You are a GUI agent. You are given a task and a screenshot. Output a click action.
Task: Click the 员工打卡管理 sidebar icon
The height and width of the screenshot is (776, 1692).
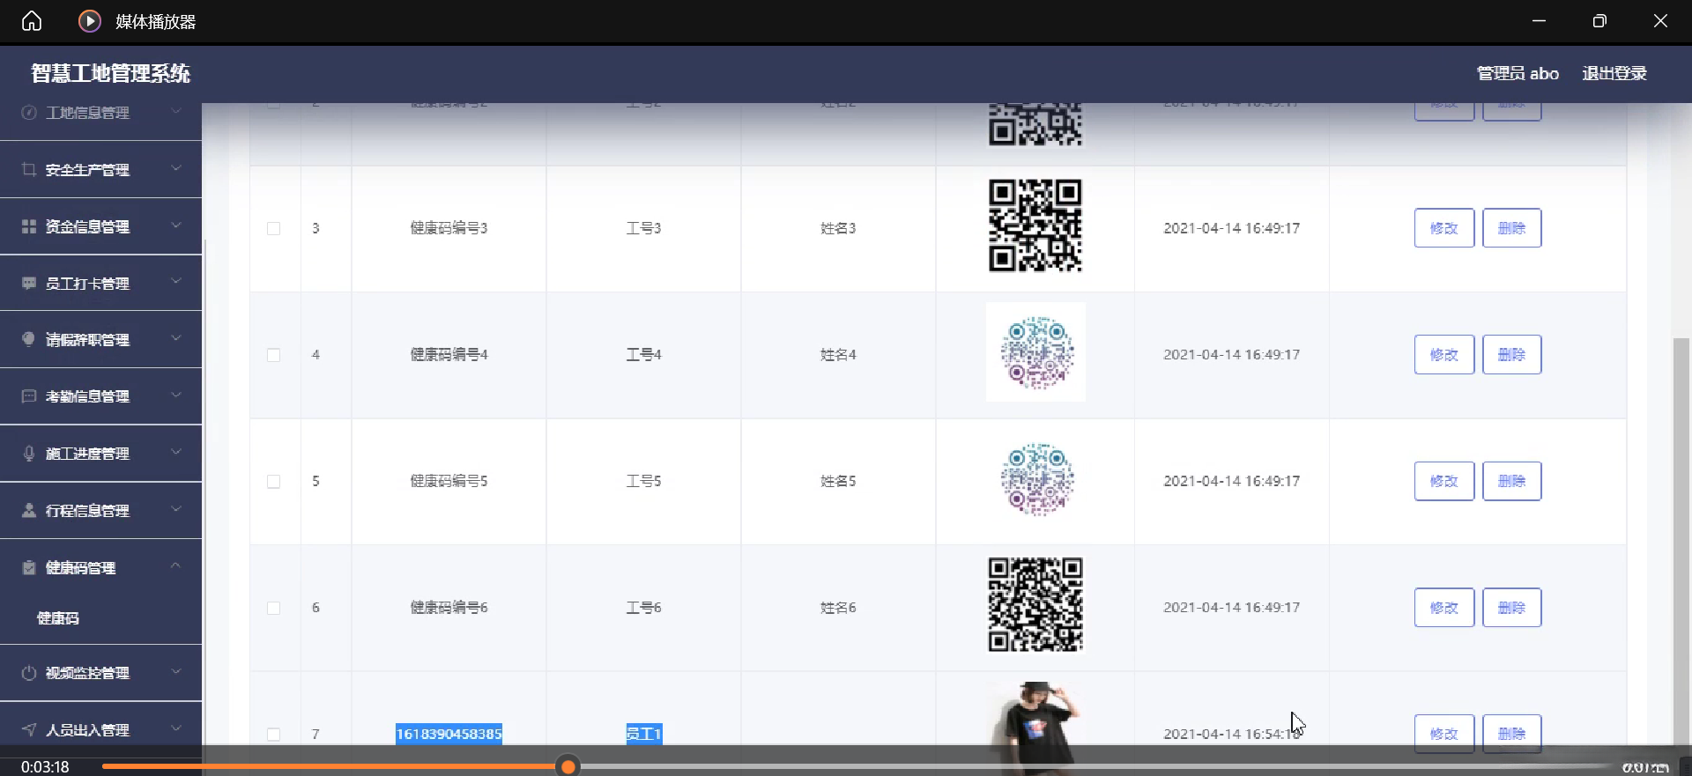(x=29, y=283)
